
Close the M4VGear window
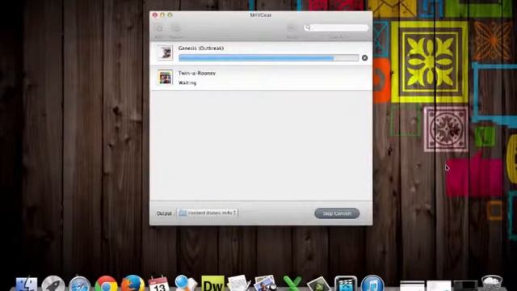point(154,15)
